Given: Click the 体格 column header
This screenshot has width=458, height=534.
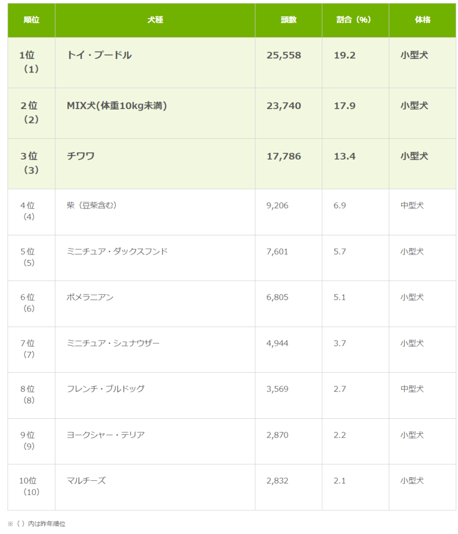Looking at the screenshot, I should (x=423, y=20).
